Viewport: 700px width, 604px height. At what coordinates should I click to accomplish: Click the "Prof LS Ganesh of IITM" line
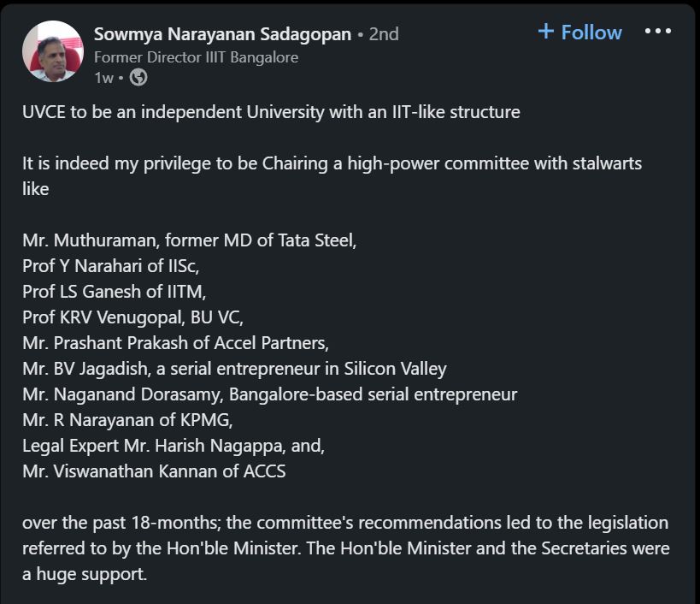click(114, 292)
